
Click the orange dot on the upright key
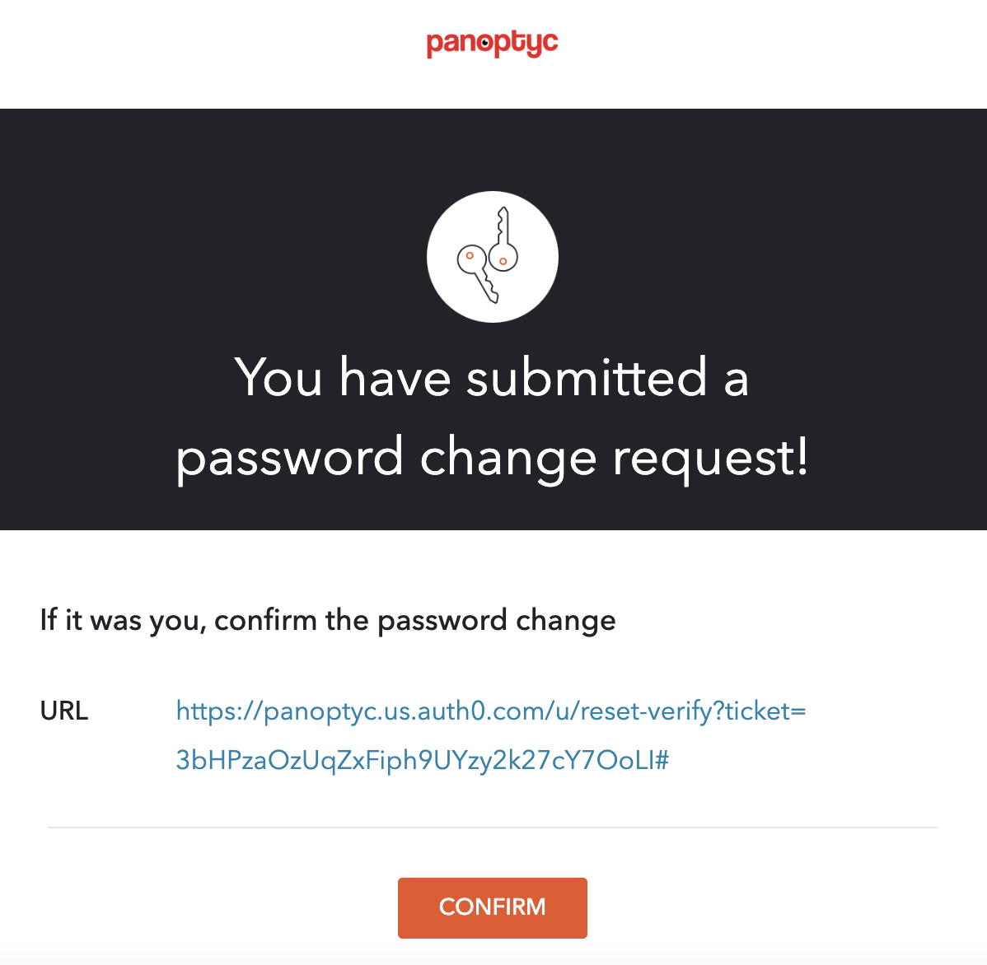pyautogui.click(x=503, y=261)
